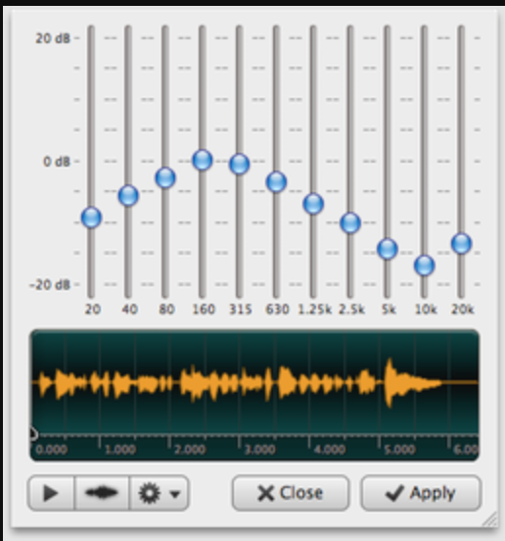The width and height of the screenshot is (505, 541).
Task: Click the 1.25k band slider knob
Action: (x=313, y=204)
